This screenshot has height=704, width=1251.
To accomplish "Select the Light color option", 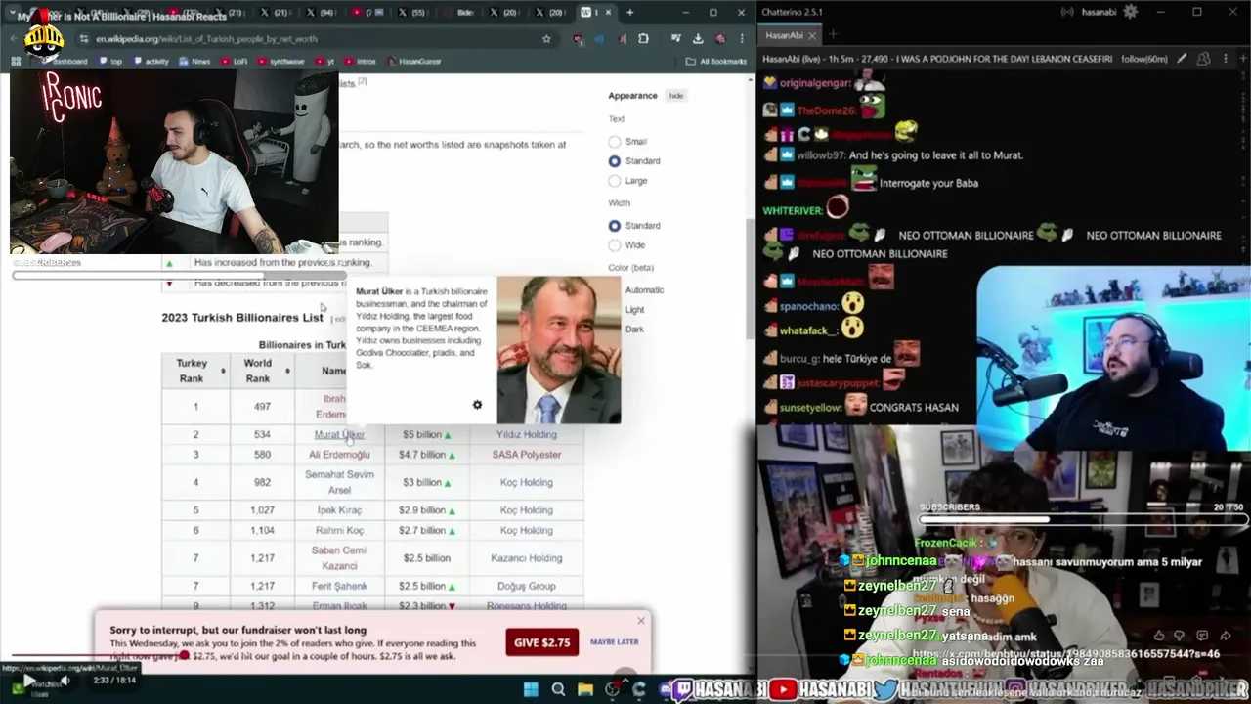I will [x=634, y=310].
